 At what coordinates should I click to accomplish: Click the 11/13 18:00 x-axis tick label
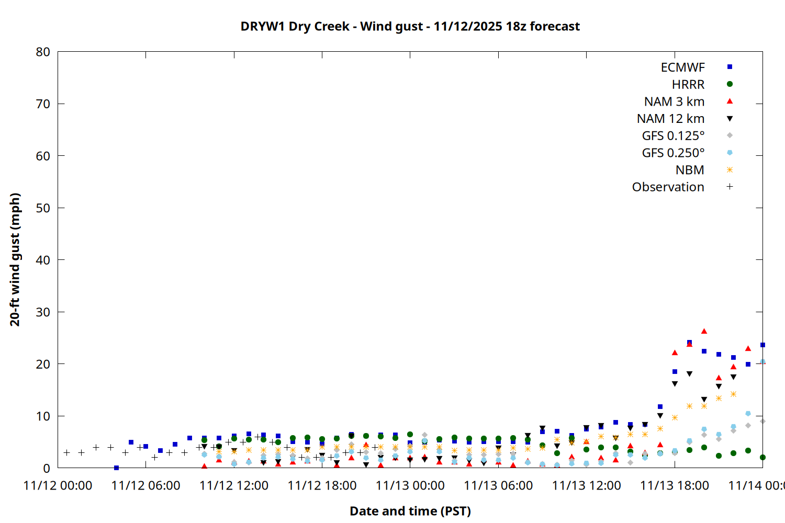click(675, 486)
